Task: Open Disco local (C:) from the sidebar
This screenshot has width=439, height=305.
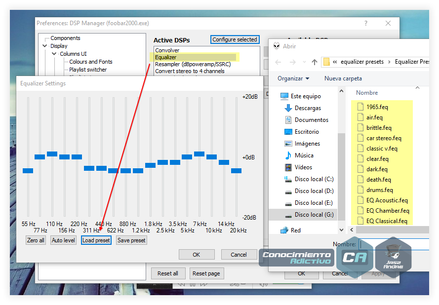Action: 314,179
